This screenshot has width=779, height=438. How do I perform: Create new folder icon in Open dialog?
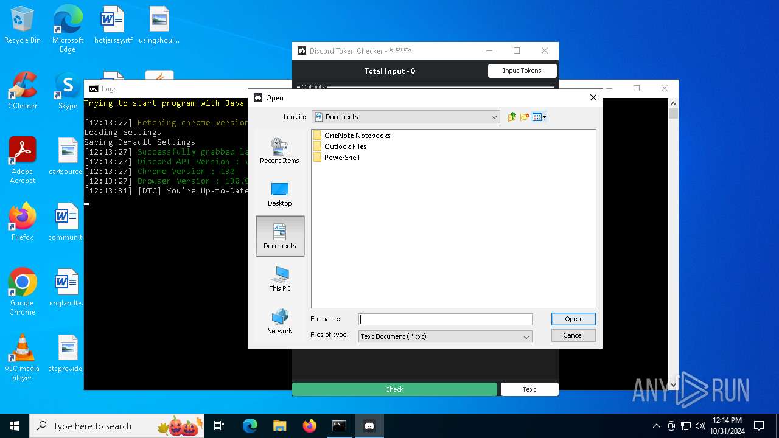click(x=525, y=117)
